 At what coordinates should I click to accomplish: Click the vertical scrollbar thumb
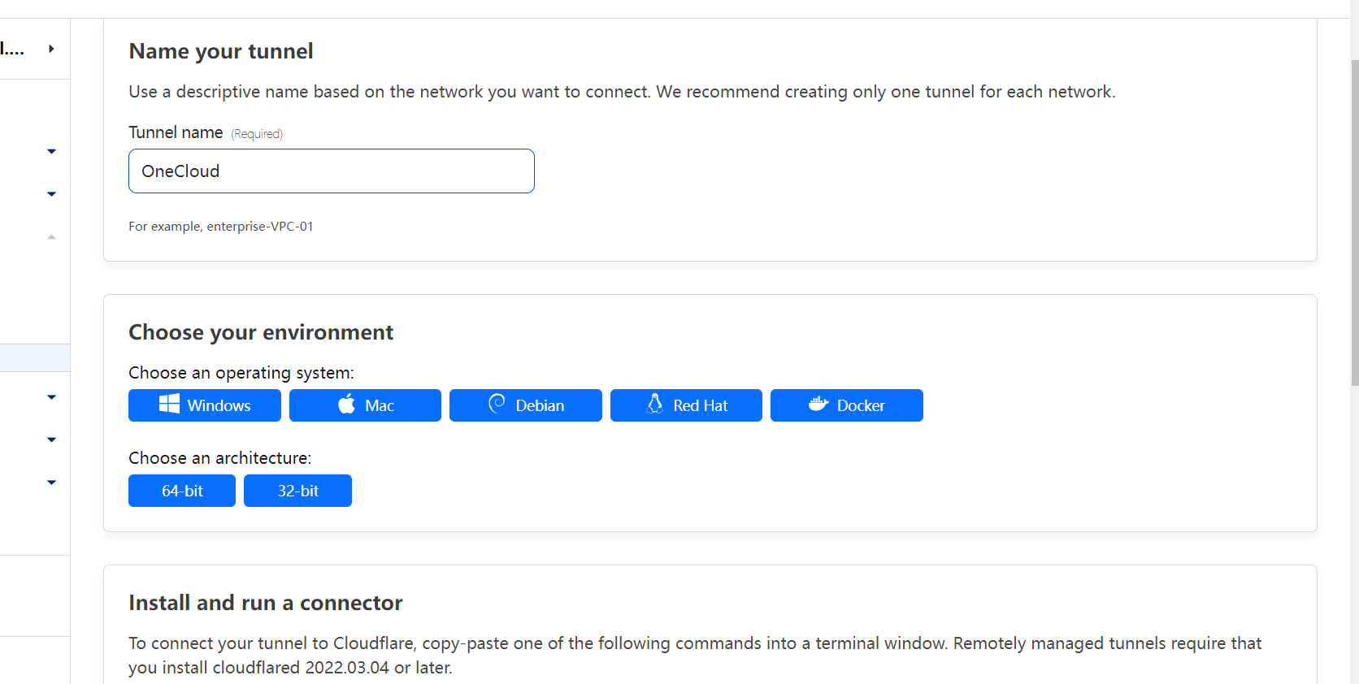pos(1354,219)
